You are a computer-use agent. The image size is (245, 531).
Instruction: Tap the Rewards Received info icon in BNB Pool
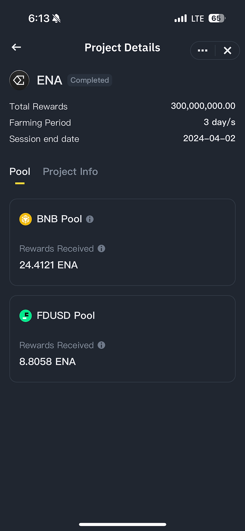pyautogui.click(x=101, y=249)
